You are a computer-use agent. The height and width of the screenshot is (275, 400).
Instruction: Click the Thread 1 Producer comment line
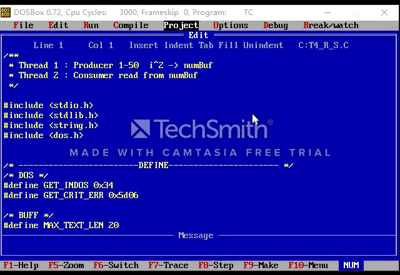(111, 65)
